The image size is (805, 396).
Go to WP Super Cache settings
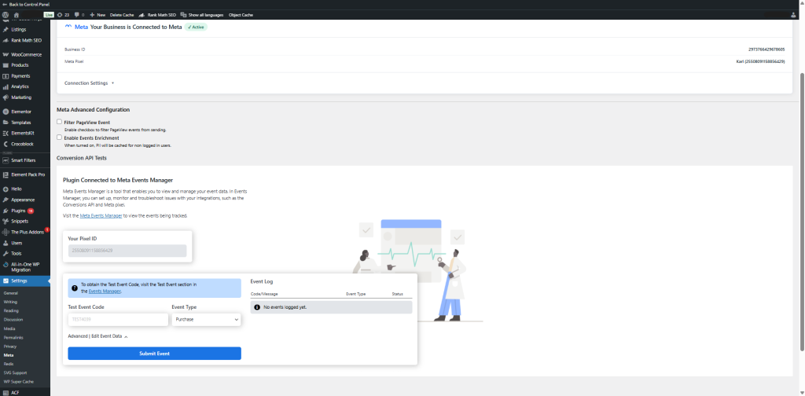pos(19,382)
